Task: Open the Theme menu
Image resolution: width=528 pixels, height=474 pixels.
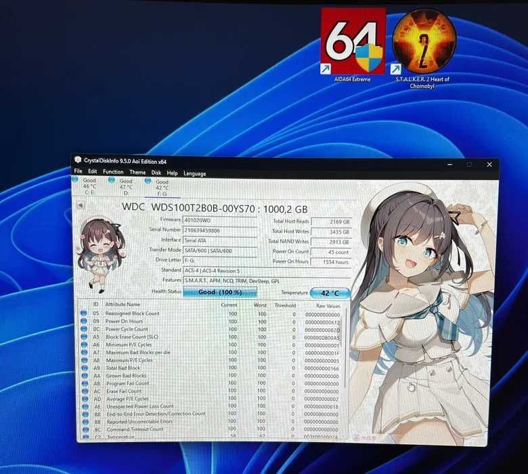Action: [x=137, y=172]
